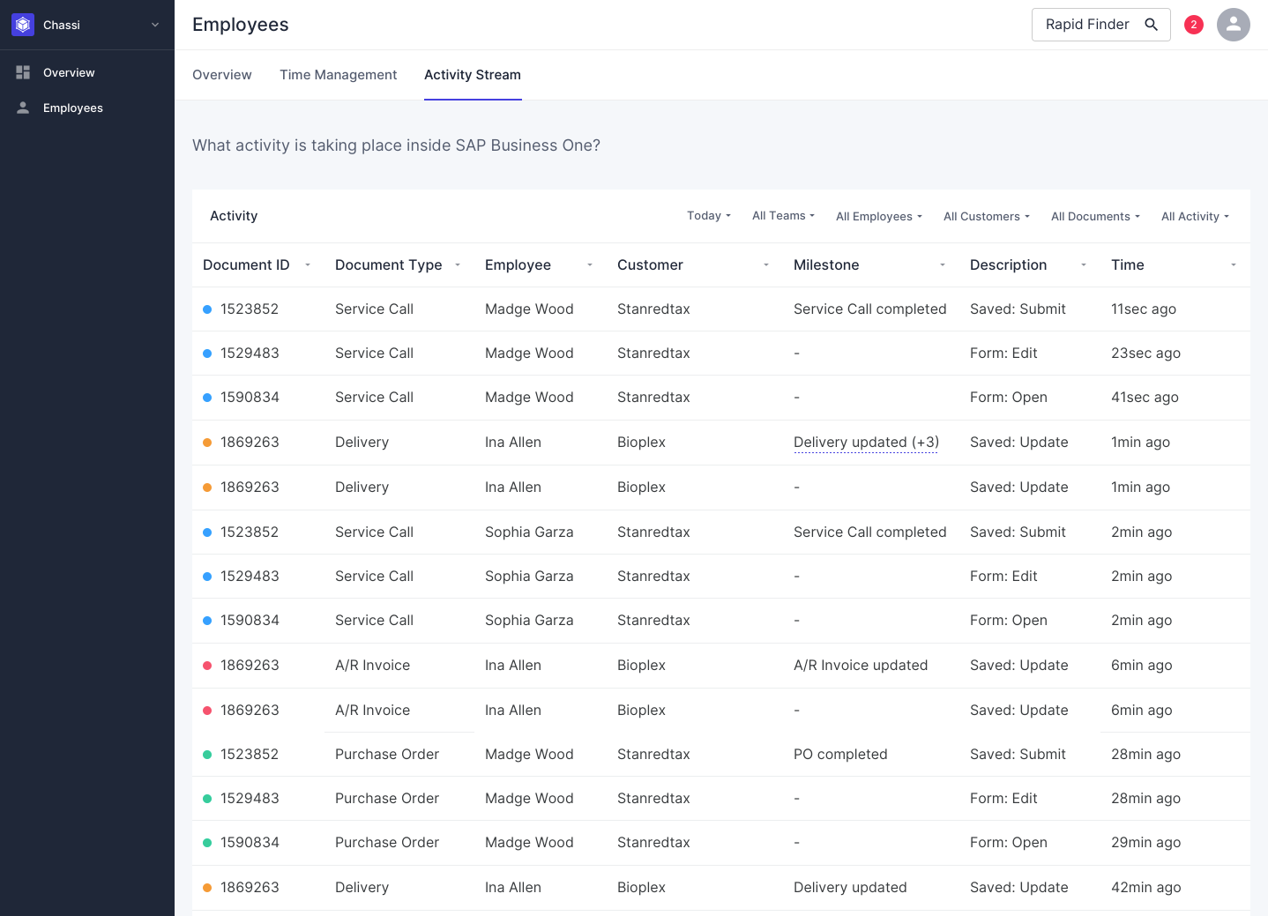Image resolution: width=1268 pixels, height=916 pixels.
Task: Click 'Stanredtax' in the 11sec ago row
Action: pyautogui.click(x=653, y=309)
